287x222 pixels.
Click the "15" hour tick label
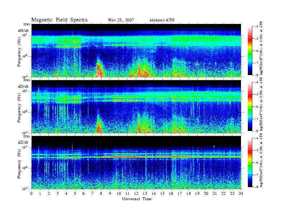[162, 194]
